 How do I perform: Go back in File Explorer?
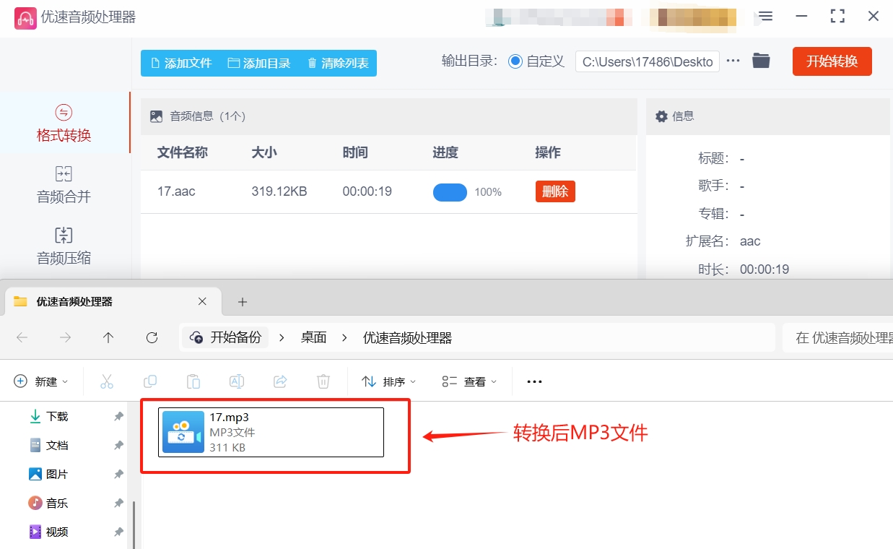(22, 337)
